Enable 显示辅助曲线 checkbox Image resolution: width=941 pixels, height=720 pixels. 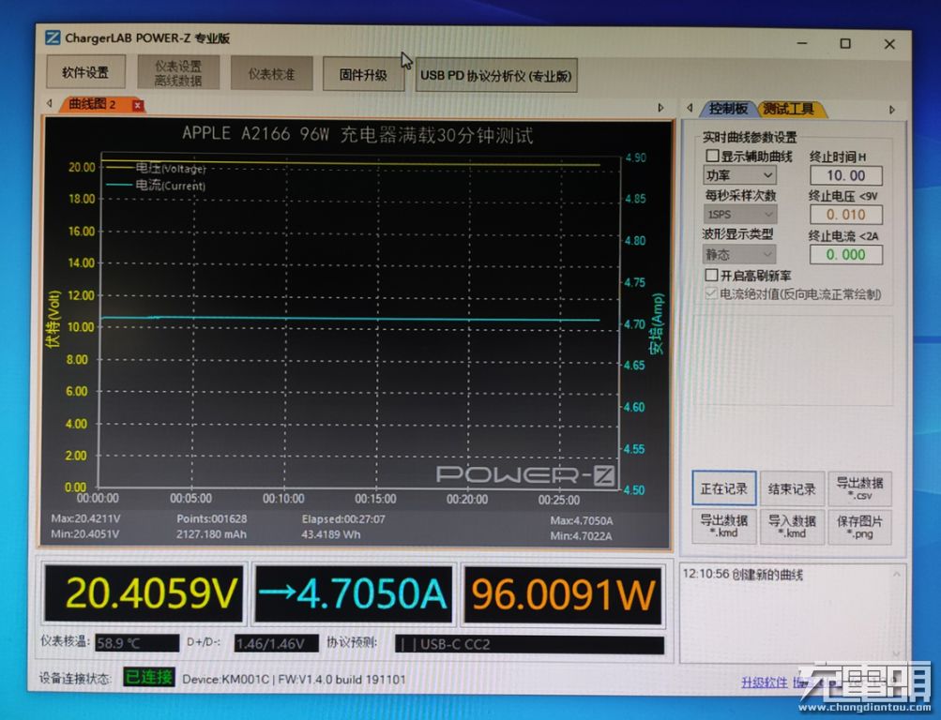(x=712, y=156)
